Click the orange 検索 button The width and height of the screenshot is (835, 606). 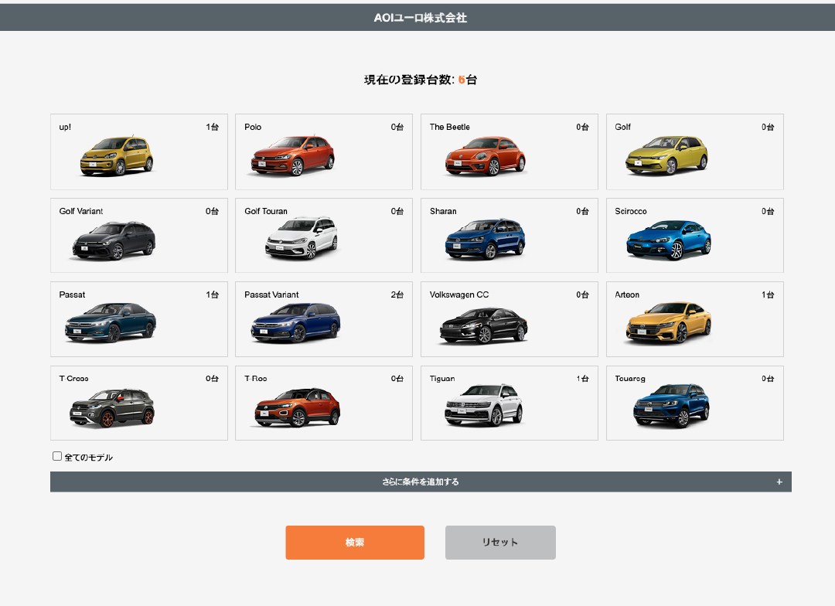coord(355,543)
